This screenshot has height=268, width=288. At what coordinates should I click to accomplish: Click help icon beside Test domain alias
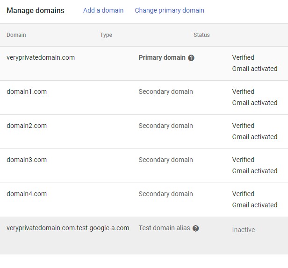tap(196, 228)
